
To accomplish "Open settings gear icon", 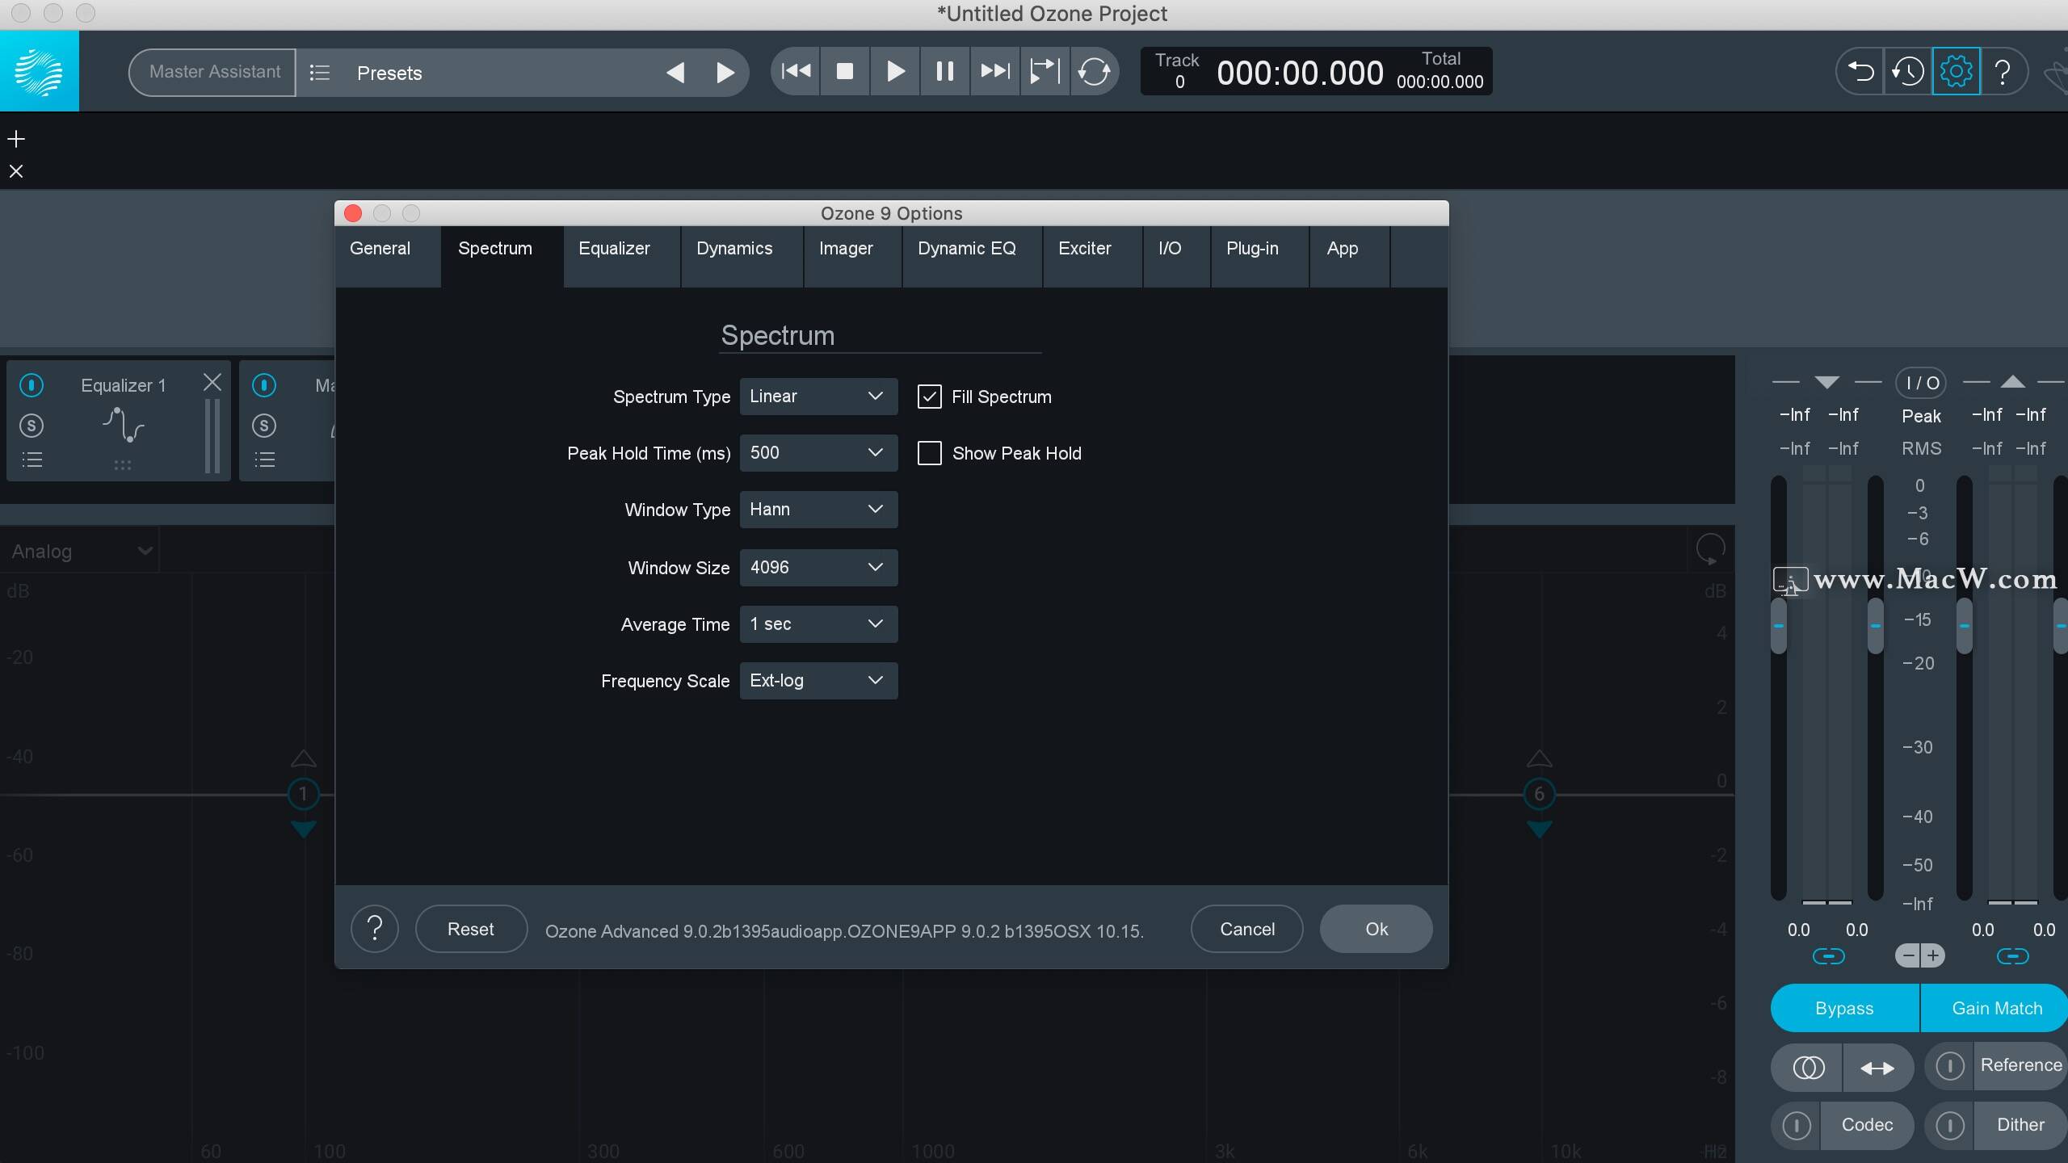I will point(1956,72).
